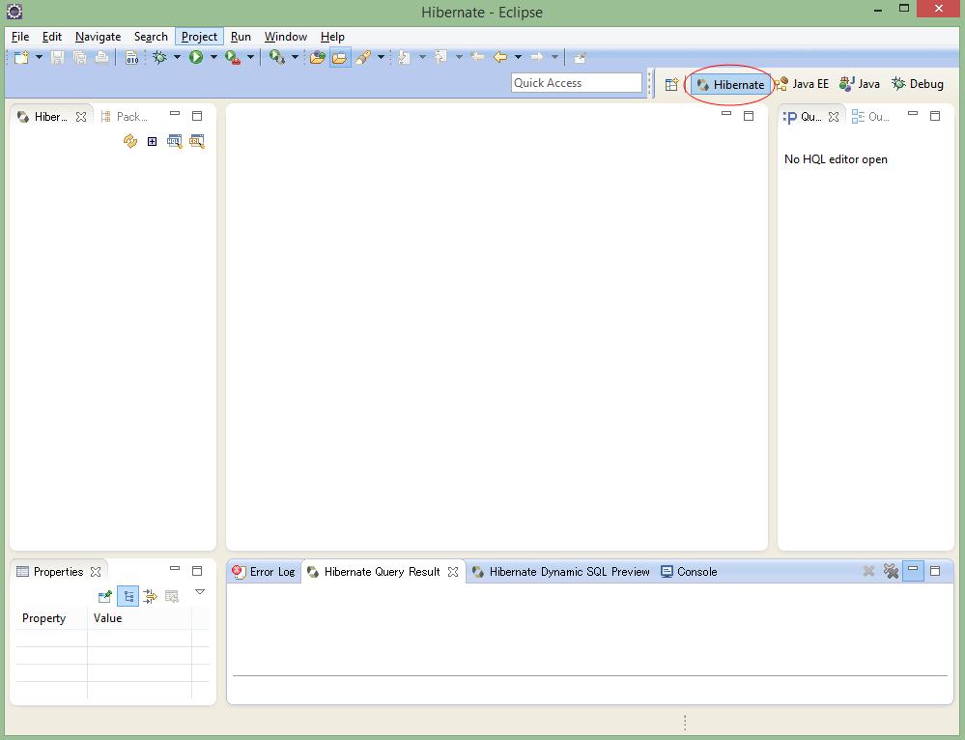Image resolution: width=965 pixels, height=740 pixels.
Task: Click the external tools search-run icon
Action: click(x=277, y=57)
